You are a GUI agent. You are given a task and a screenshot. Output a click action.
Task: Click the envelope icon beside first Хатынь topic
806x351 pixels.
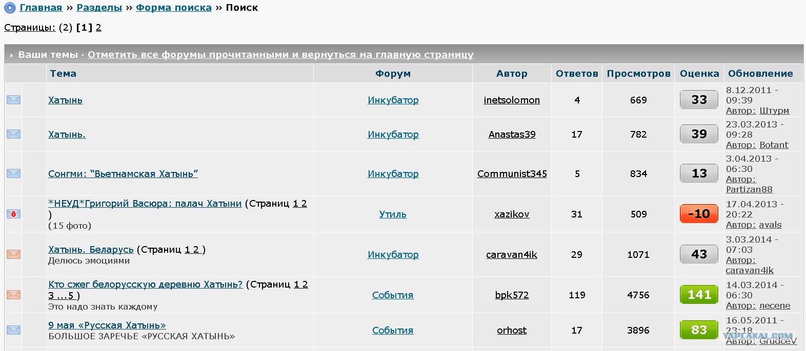[x=14, y=100]
